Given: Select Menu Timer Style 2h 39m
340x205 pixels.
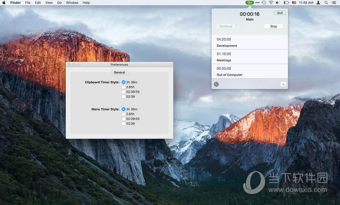Looking at the screenshot, I should pyautogui.click(x=124, y=109).
